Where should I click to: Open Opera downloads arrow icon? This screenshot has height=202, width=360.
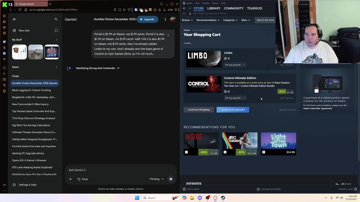[x=165, y=10]
